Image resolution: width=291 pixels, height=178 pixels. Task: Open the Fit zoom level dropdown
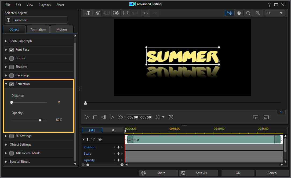274,13
